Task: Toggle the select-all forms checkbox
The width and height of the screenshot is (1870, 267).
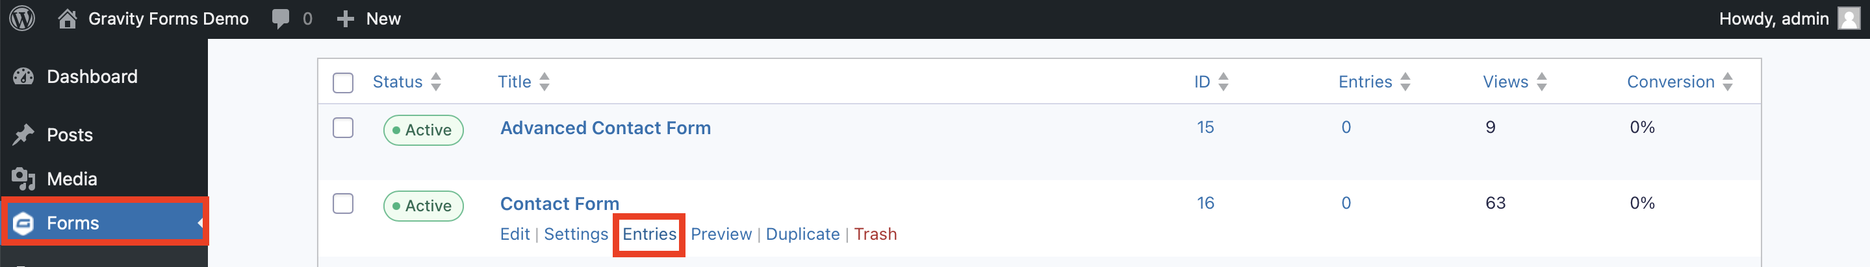Action: 342,82
